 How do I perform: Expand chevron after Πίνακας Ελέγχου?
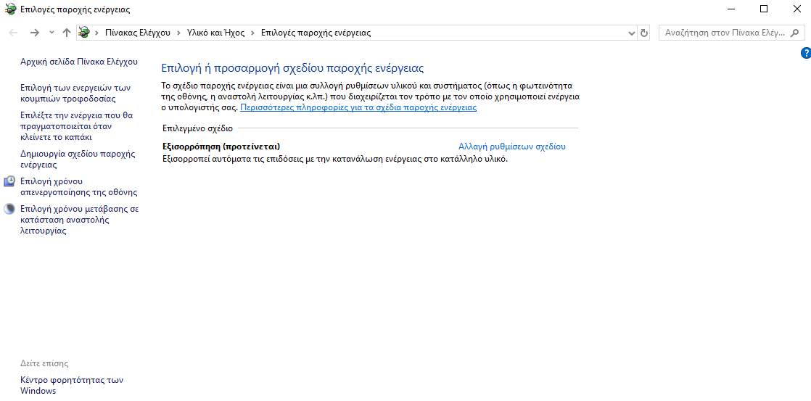[x=178, y=33]
